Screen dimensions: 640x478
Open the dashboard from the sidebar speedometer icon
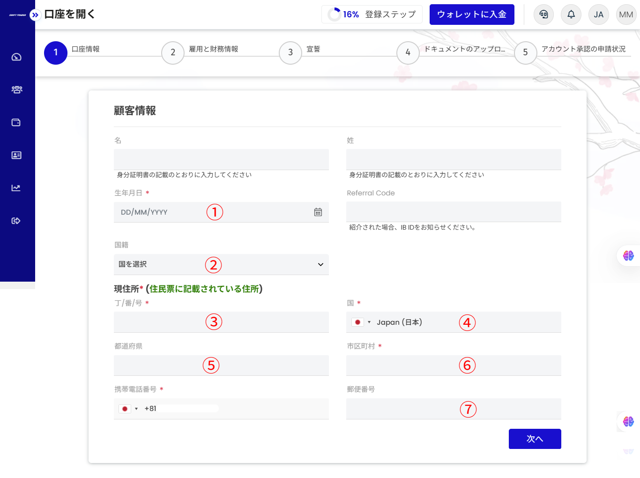pyautogui.click(x=16, y=57)
